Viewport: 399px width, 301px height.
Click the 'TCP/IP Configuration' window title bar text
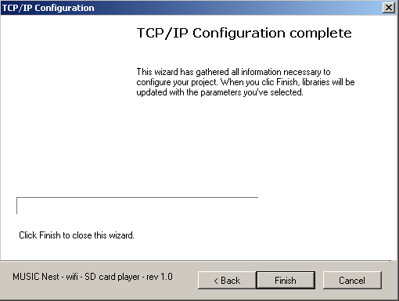48,8
